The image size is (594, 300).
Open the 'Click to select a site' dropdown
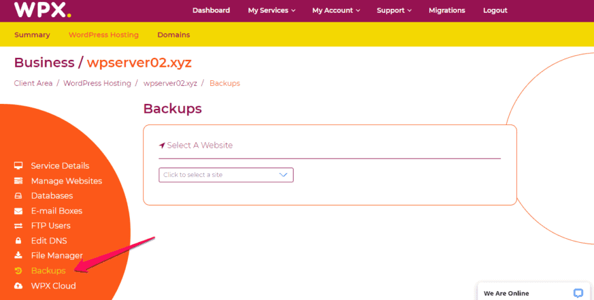pos(226,175)
